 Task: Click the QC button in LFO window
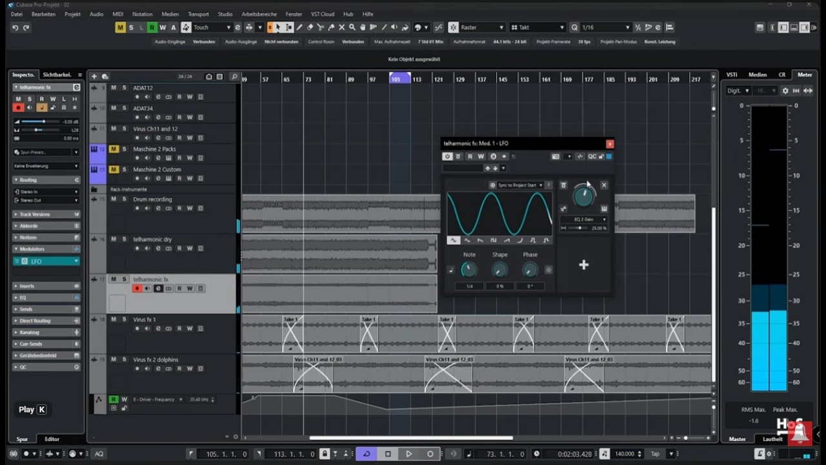pyautogui.click(x=592, y=156)
